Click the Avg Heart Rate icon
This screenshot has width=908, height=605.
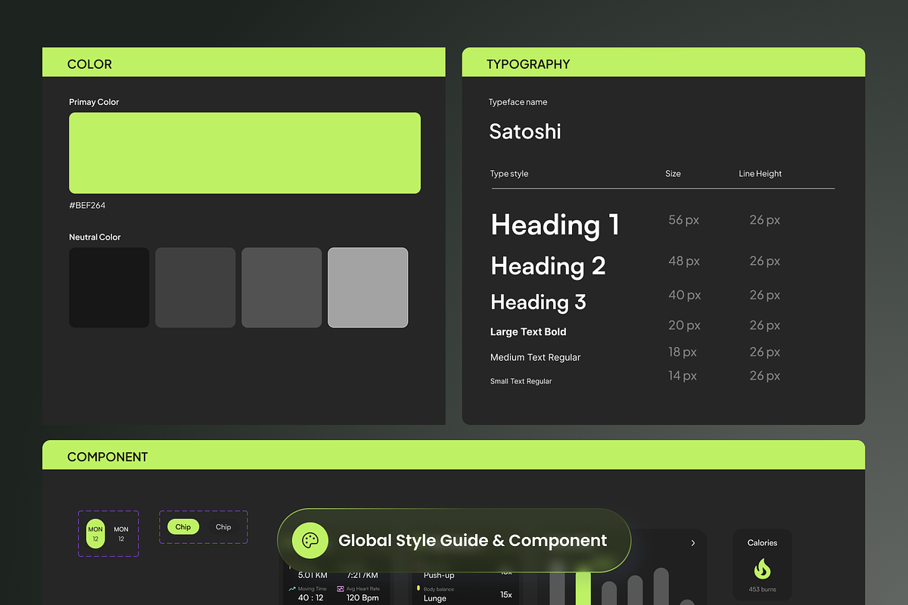tap(340, 588)
